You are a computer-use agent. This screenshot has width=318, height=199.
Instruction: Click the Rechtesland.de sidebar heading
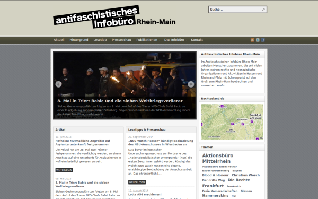(x=213, y=99)
